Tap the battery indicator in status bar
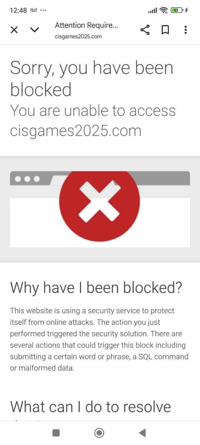Screen dimensions: 200x445 pos(177,10)
